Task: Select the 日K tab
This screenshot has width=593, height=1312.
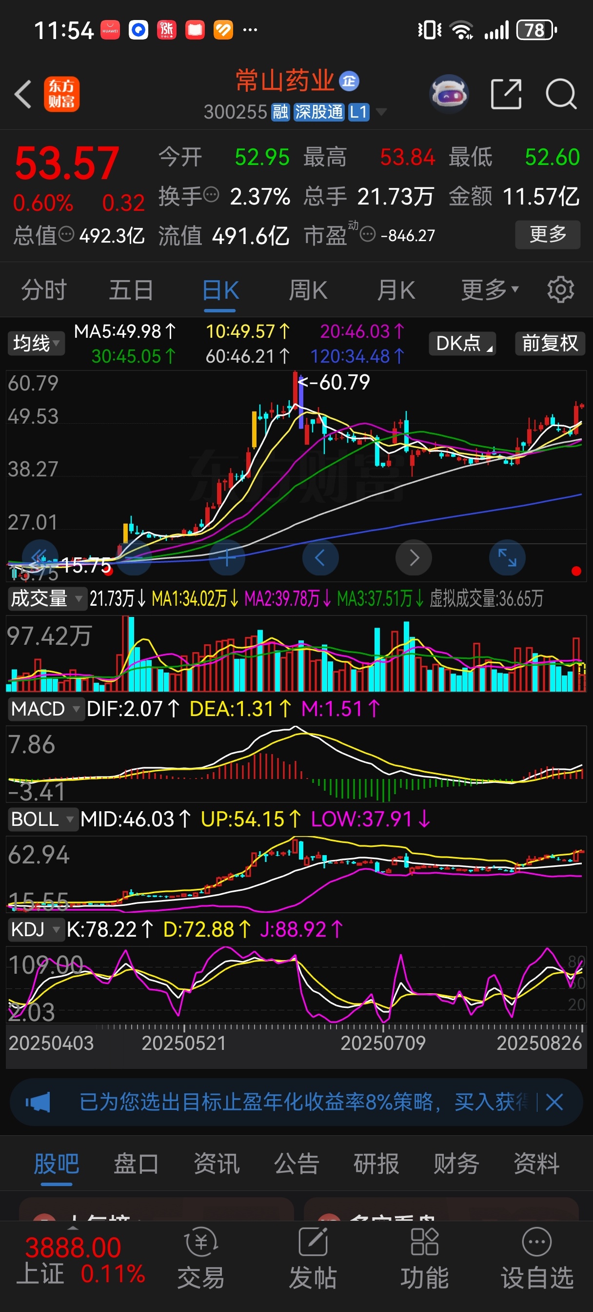Action: point(220,291)
